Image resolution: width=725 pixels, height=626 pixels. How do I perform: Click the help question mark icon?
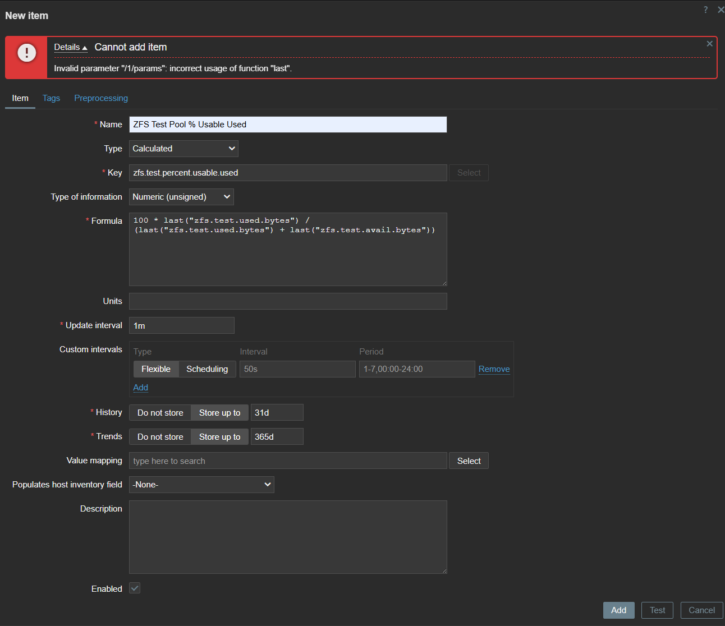click(x=705, y=10)
